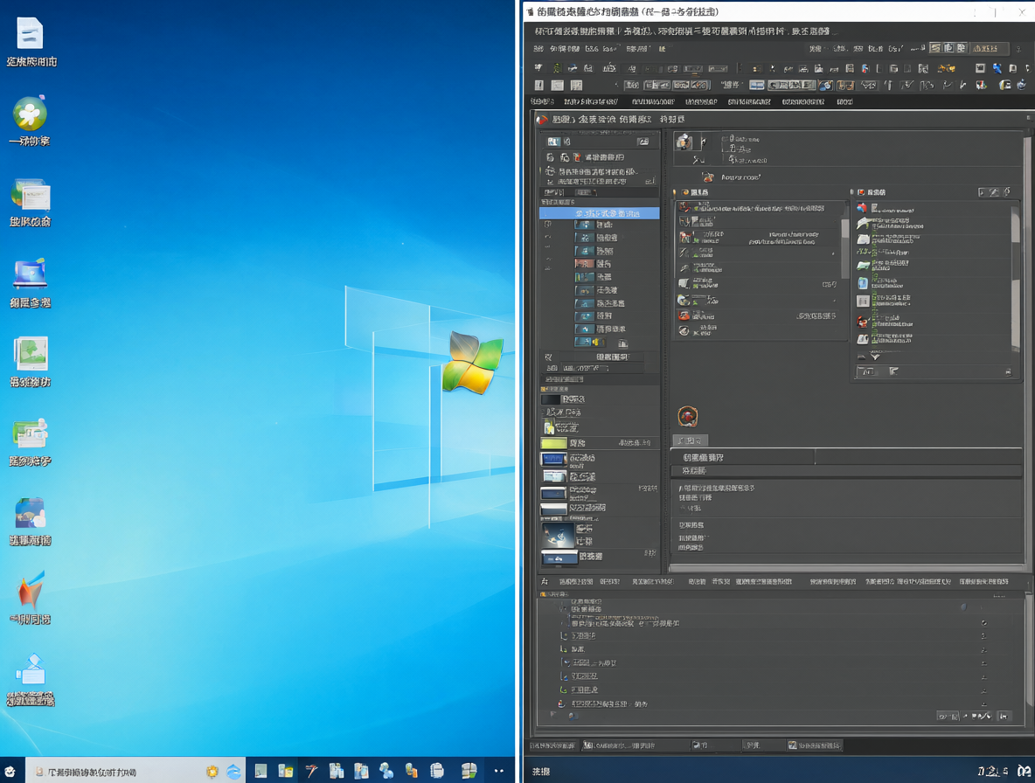
Task: Click the Start button on the taskbar
Action: tap(10, 771)
